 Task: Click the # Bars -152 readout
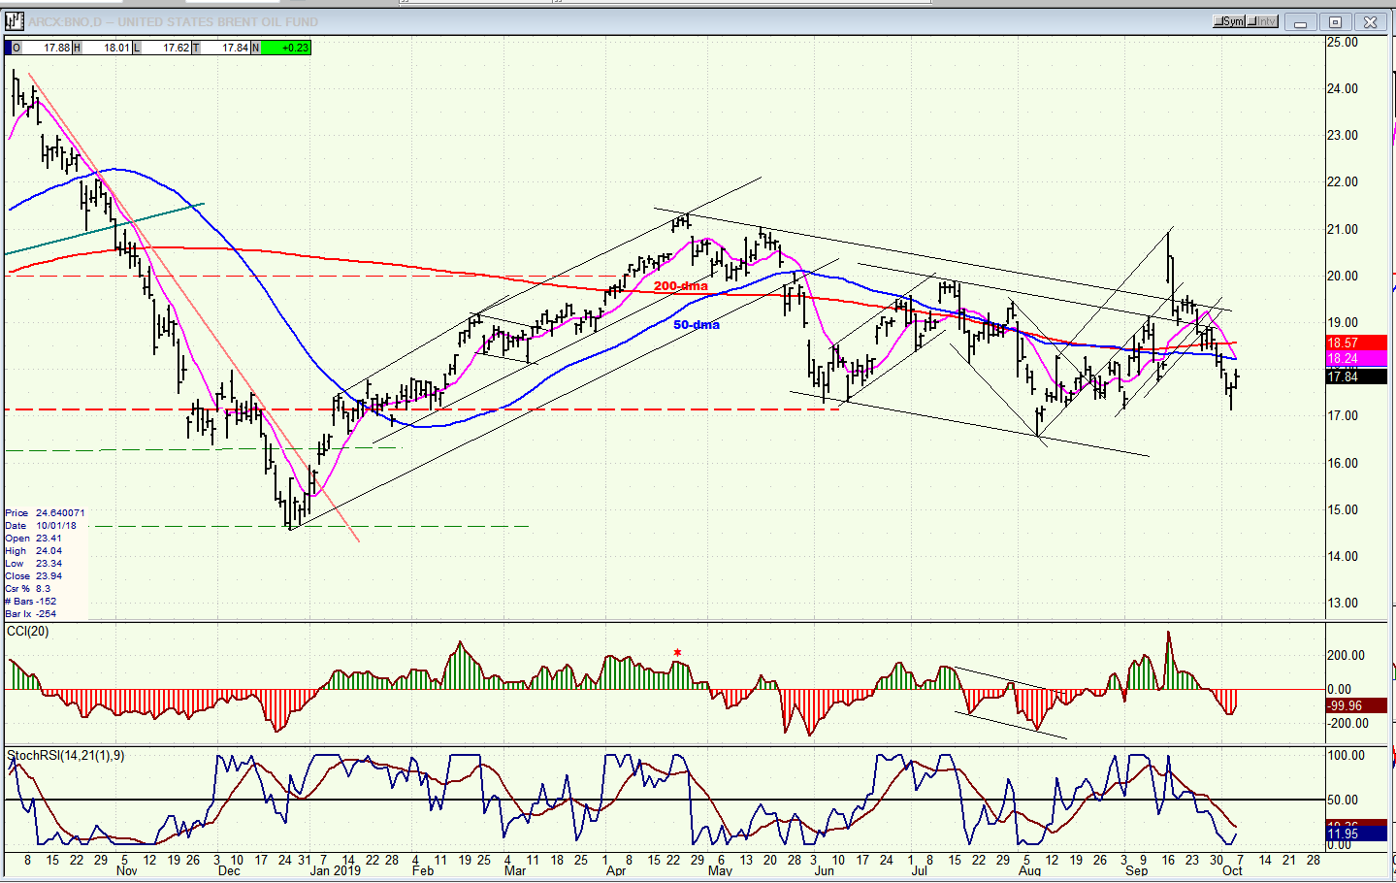pyautogui.click(x=31, y=602)
